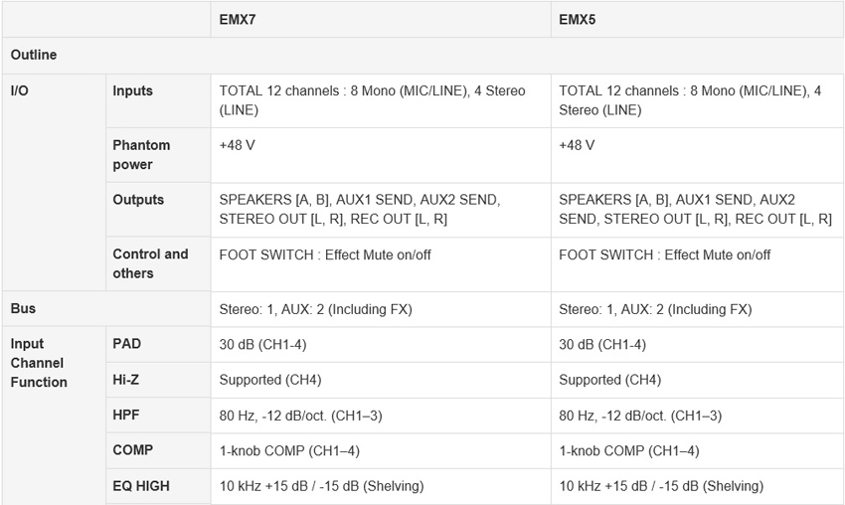Image resolution: width=845 pixels, height=505 pixels.
Task: Select the EQ HIGH row label
Action: [141, 486]
